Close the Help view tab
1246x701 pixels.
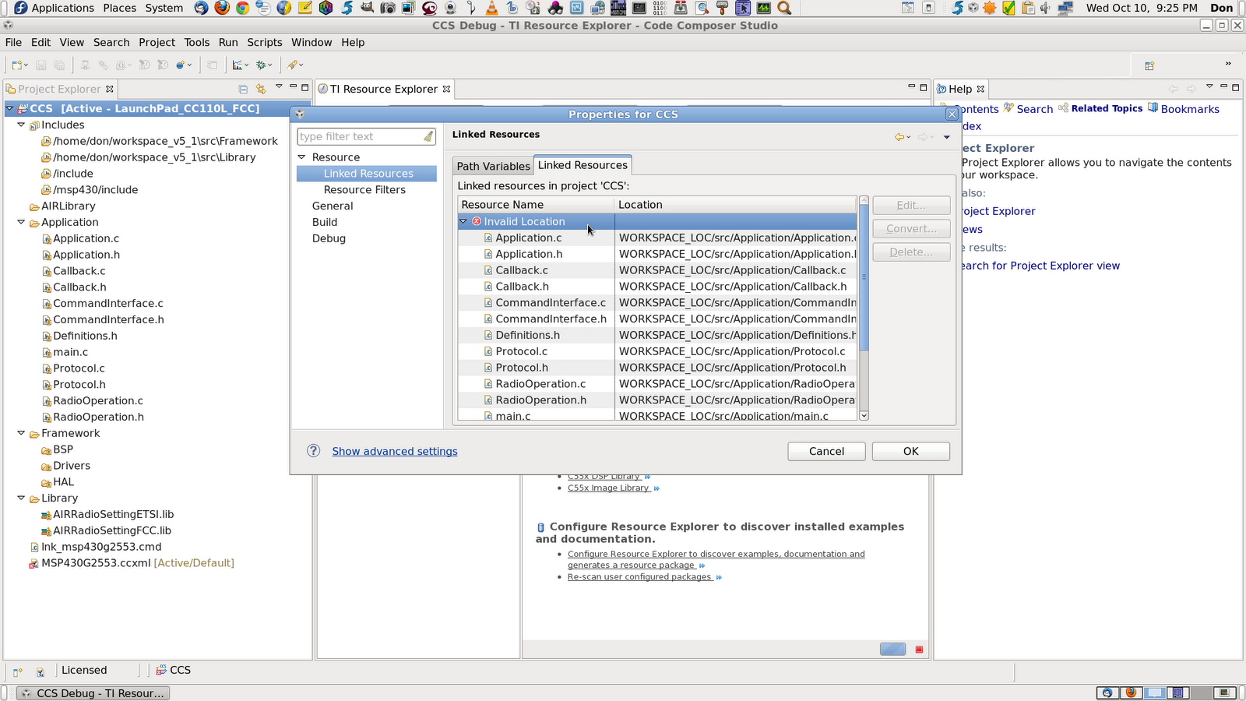[x=980, y=89]
